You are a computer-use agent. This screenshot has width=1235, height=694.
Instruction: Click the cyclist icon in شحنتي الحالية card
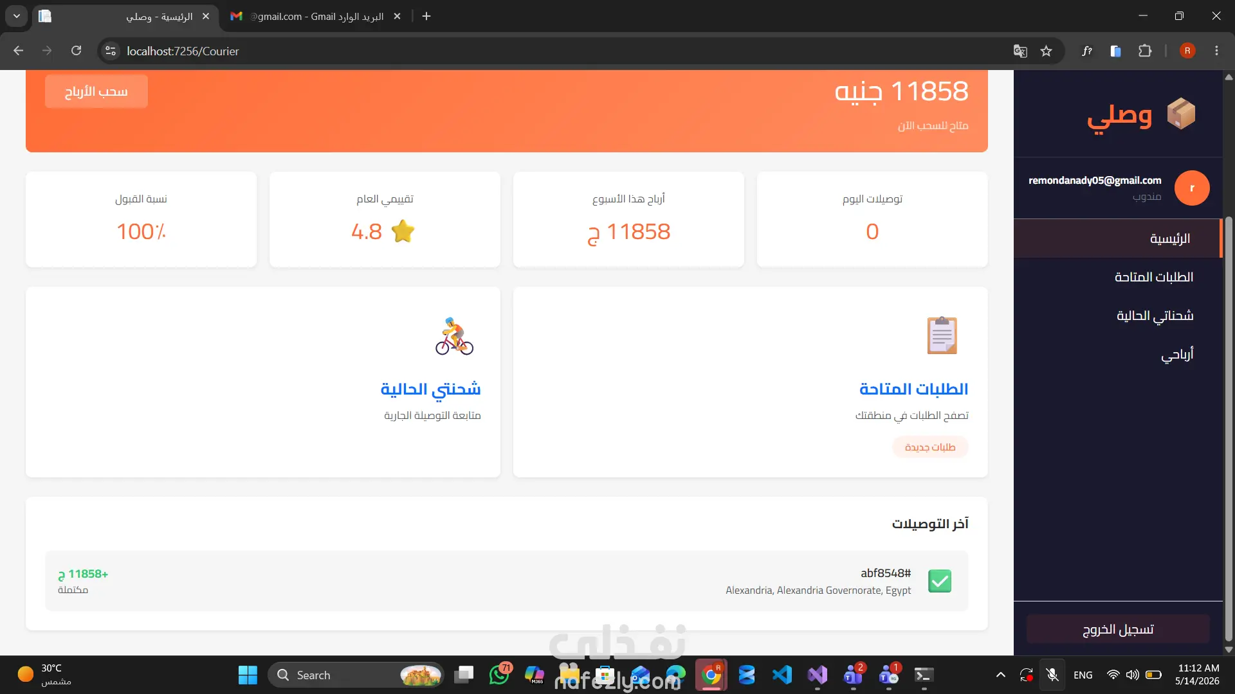454,335
